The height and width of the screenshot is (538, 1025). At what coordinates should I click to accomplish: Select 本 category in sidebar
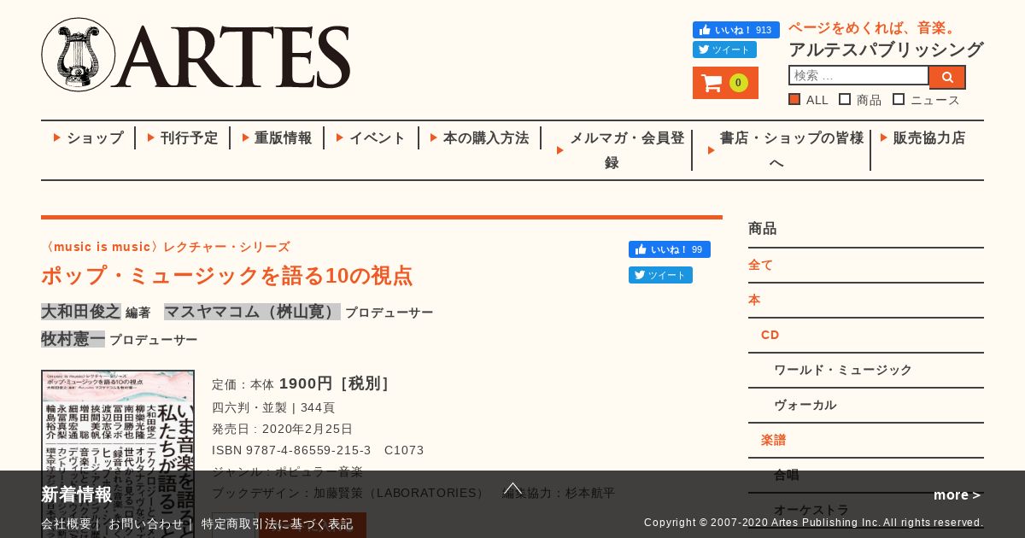pyautogui.click(x=754, y=300)
